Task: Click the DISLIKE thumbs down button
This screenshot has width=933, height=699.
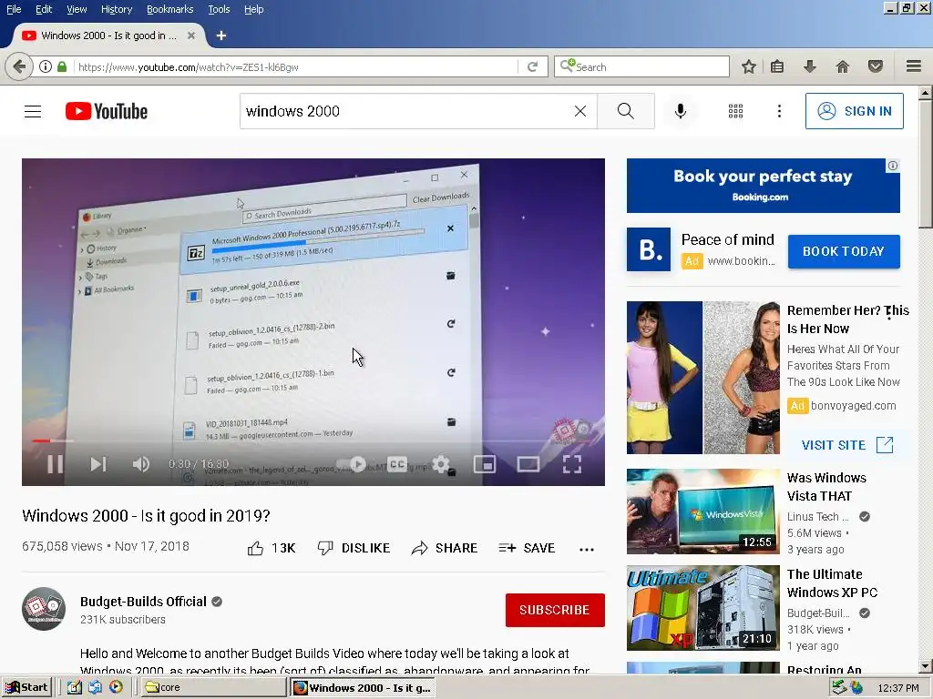Action: (354, 548)
